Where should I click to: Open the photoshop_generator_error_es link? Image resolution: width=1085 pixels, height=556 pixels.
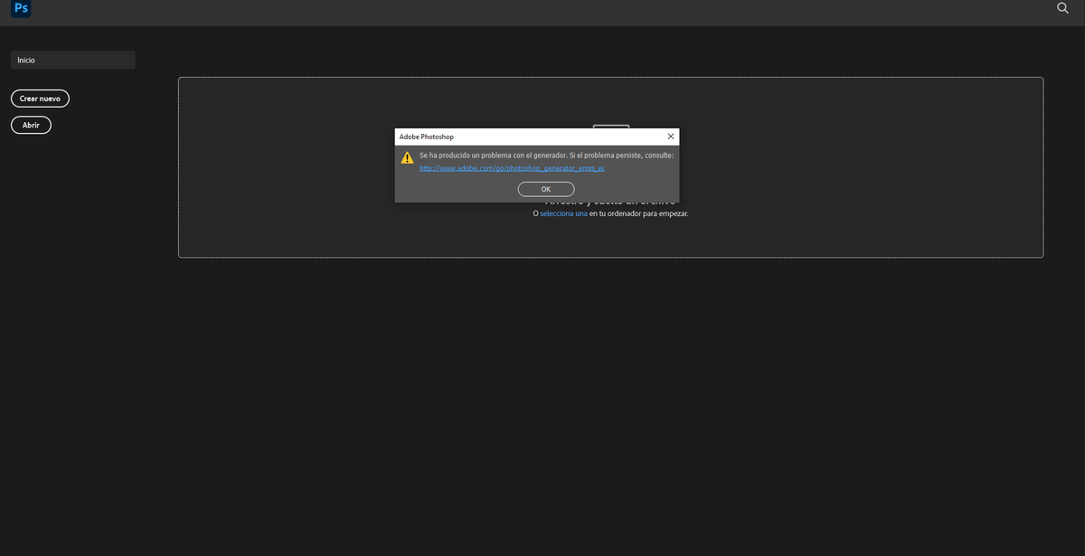click(x=512, y=168)
